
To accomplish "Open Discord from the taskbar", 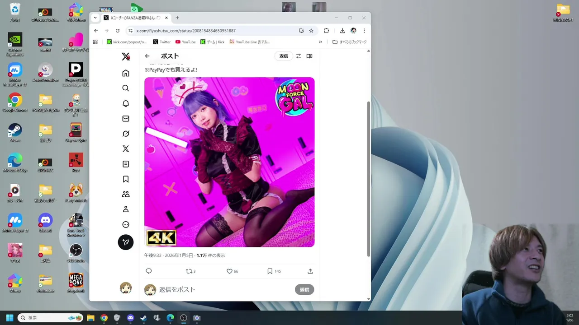I will pyautogui.click(x=130, y=318).
